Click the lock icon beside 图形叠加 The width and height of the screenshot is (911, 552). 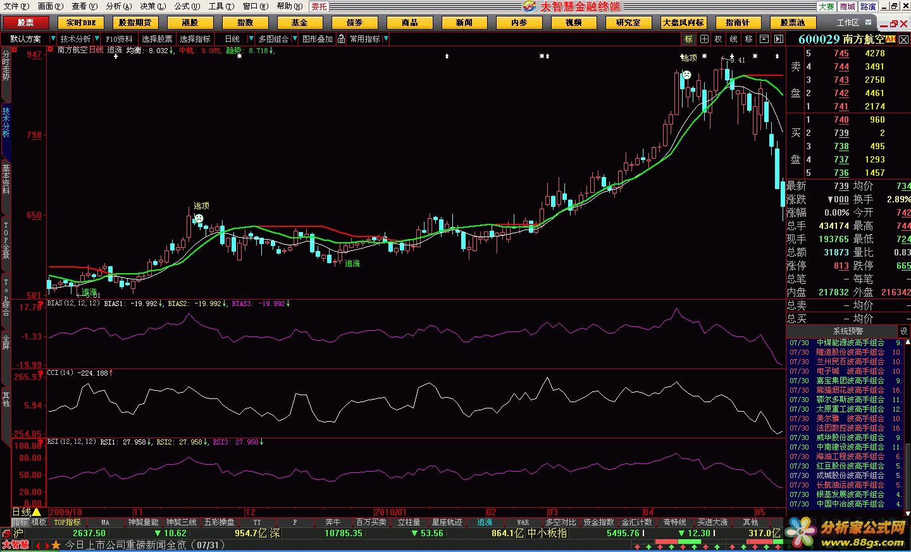tap(342, 39)
